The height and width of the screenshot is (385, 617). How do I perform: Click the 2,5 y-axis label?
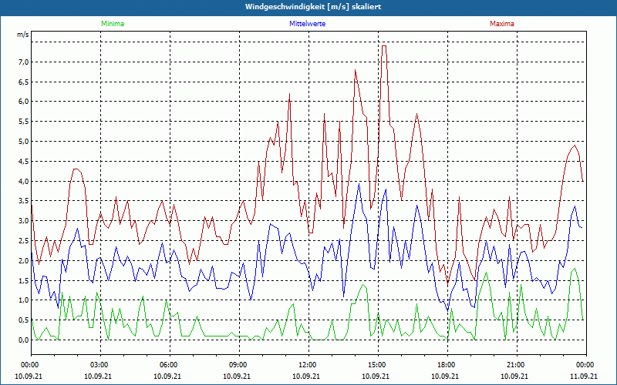(24, 240)
